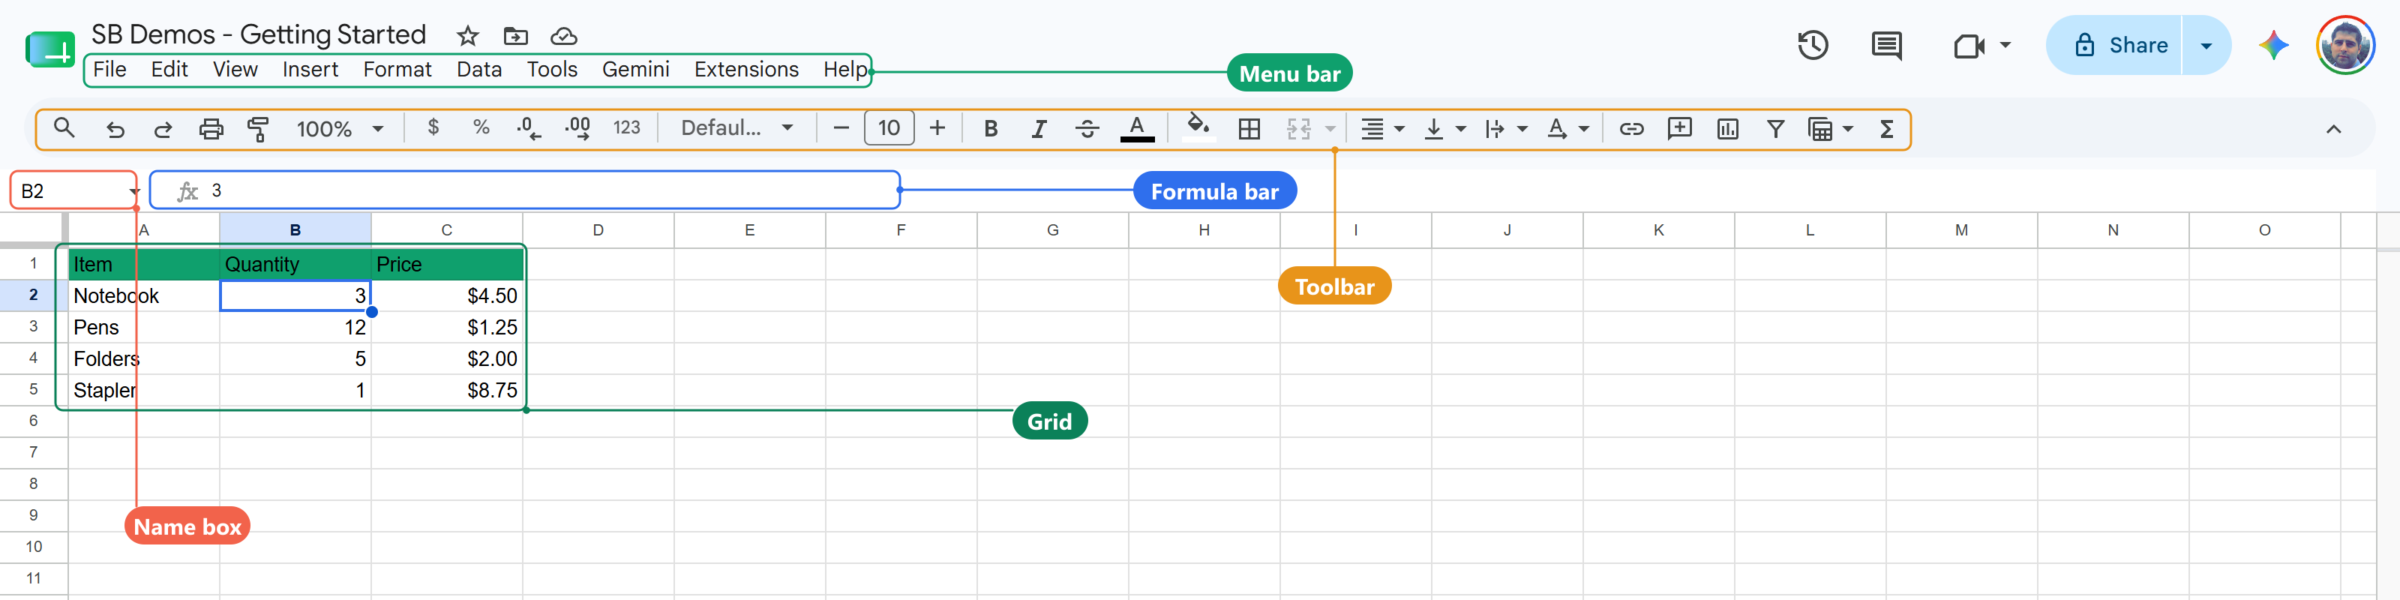Move document with folder icon
This screenshot has height=600, width=2400.
[515, 35]
